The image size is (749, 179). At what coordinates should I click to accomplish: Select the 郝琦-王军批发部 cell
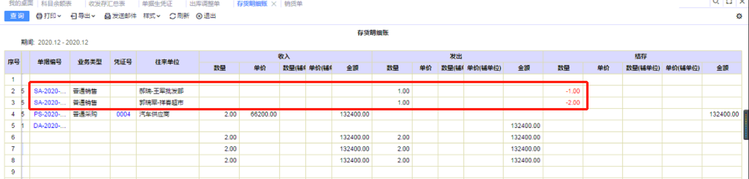[167, 91]
